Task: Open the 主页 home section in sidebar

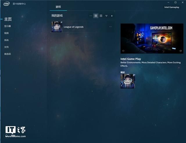Action: click(8, 19)
